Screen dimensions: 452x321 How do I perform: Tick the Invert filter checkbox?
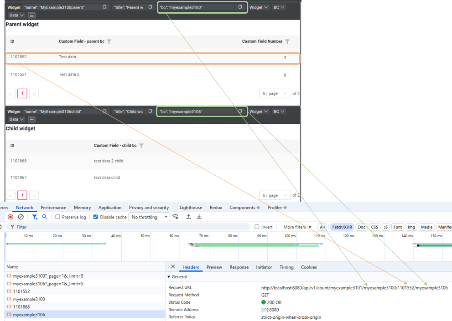point(257,227)
